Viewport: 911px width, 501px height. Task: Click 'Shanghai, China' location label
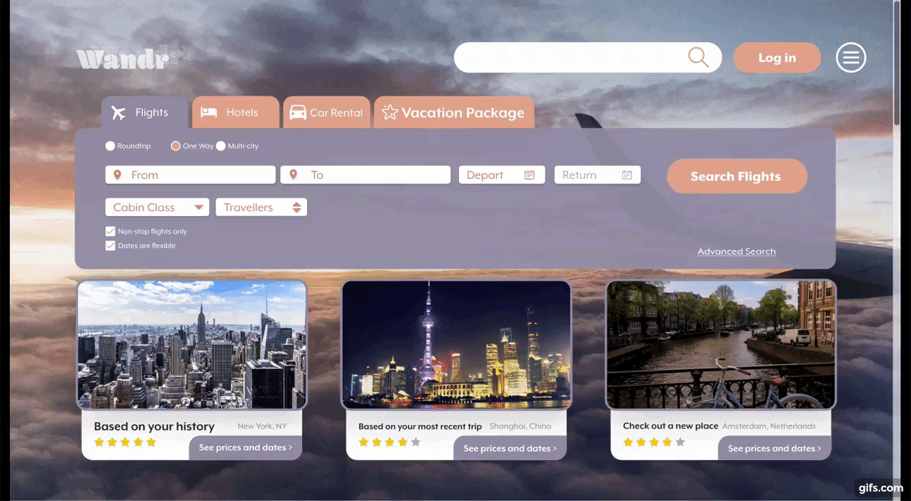coord(520,426)
